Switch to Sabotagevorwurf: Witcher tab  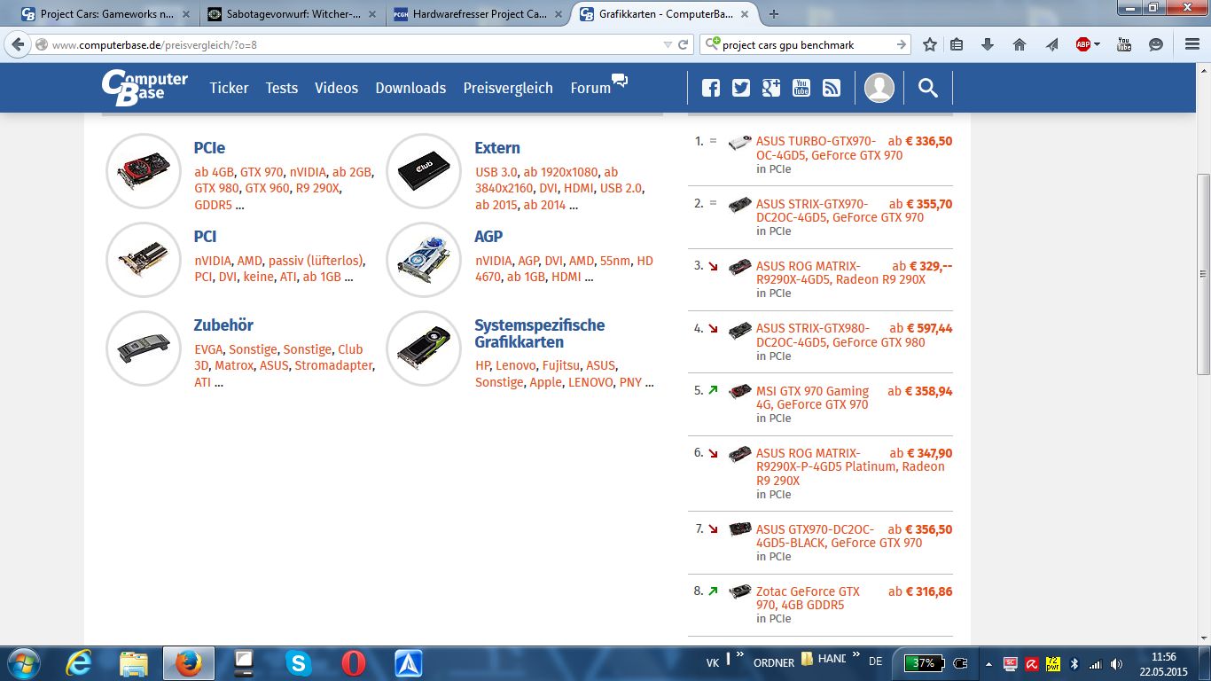coord(293,14)
